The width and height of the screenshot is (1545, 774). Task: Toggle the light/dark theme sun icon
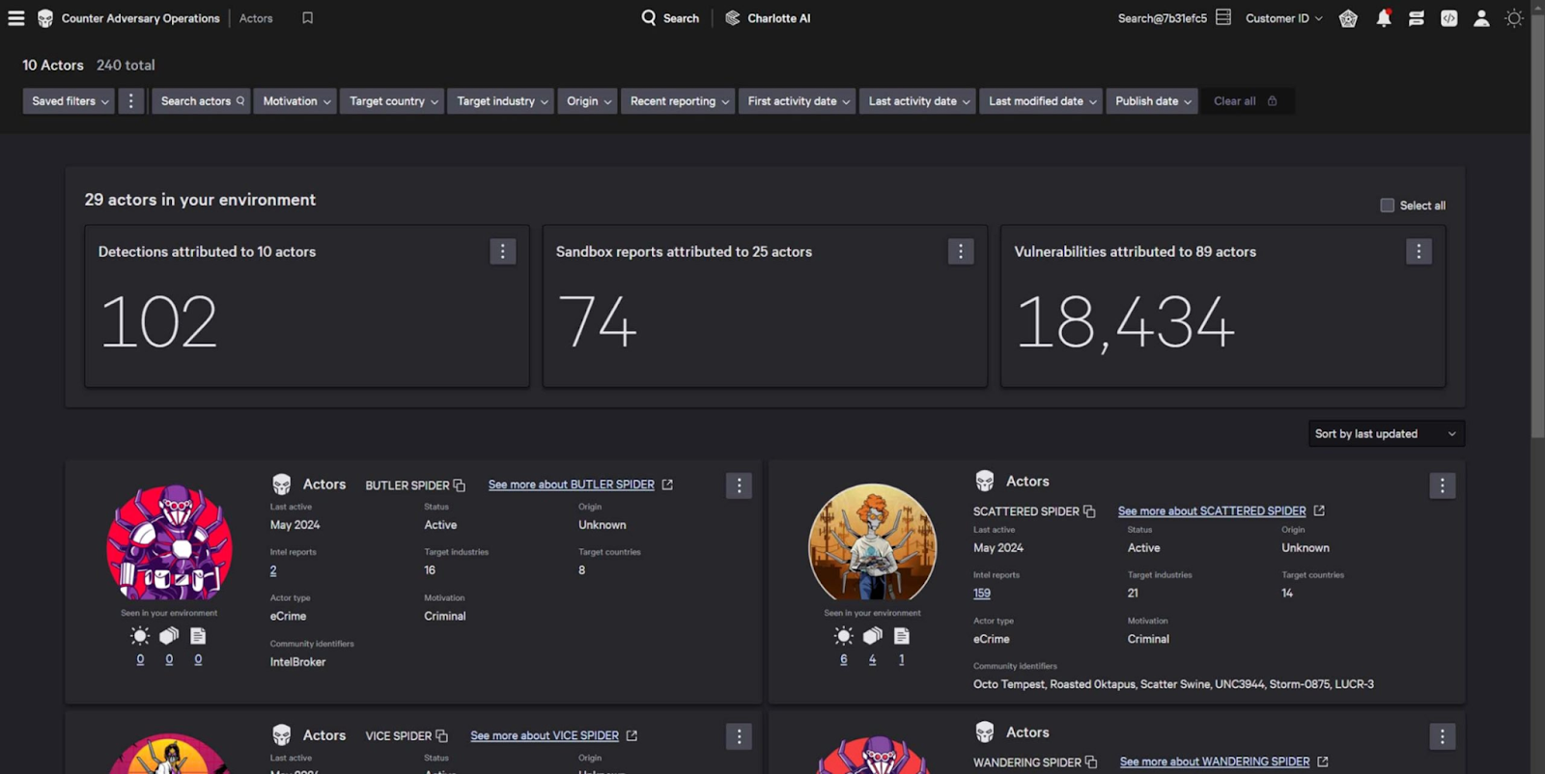point(1514,18)
